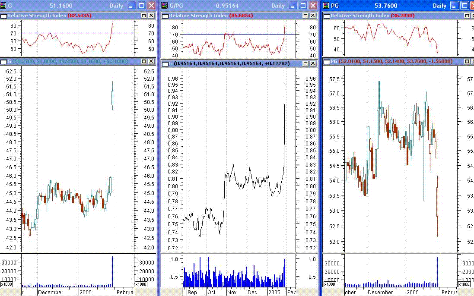Click the Nov date label in G/PG window
Viewport: 474px width, 296px height.
(232, 293)
